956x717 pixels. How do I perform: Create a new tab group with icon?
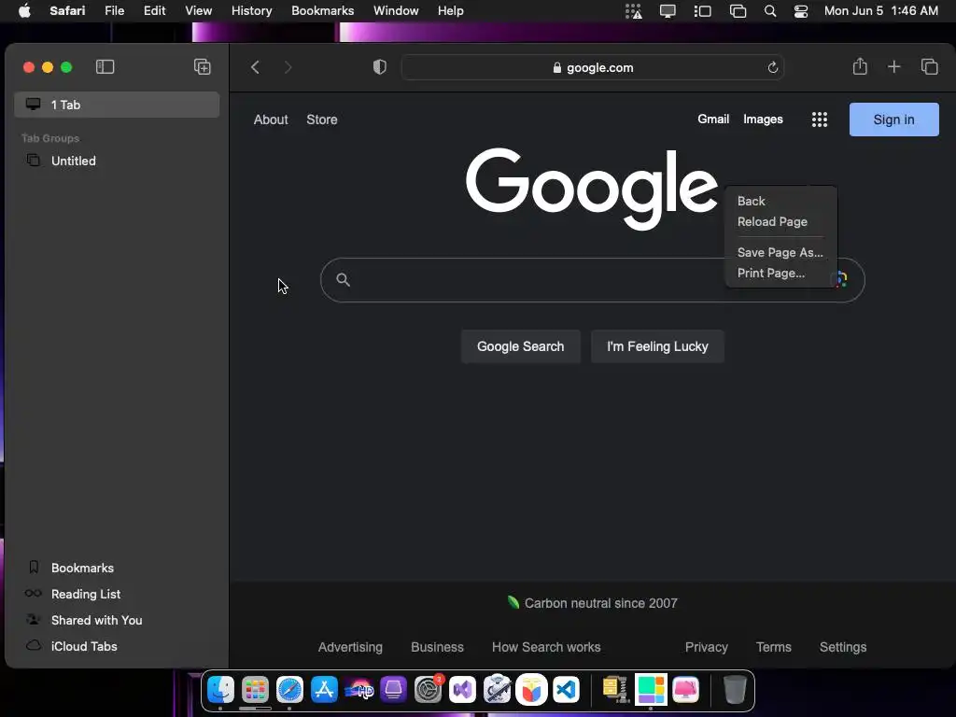[203, 67]
